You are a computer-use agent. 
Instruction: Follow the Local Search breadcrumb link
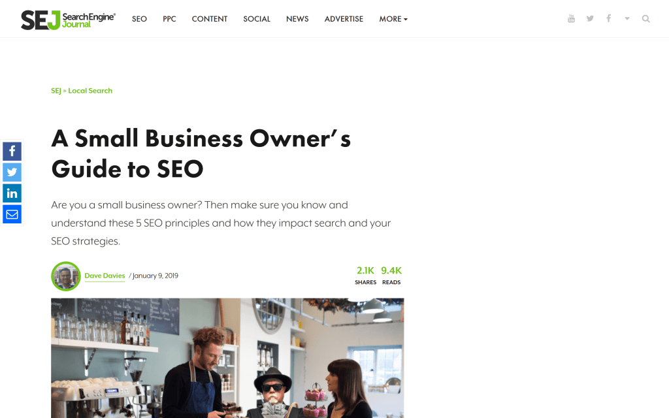click(x=90, y=90)
